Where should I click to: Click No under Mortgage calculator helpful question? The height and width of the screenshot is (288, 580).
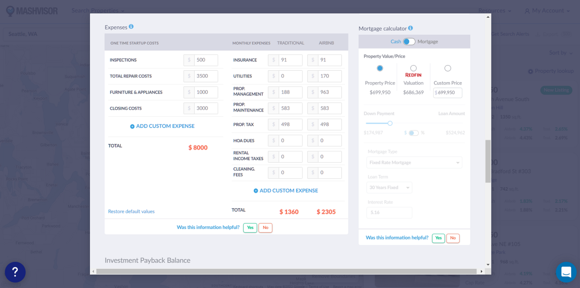[x=453, y=238]
